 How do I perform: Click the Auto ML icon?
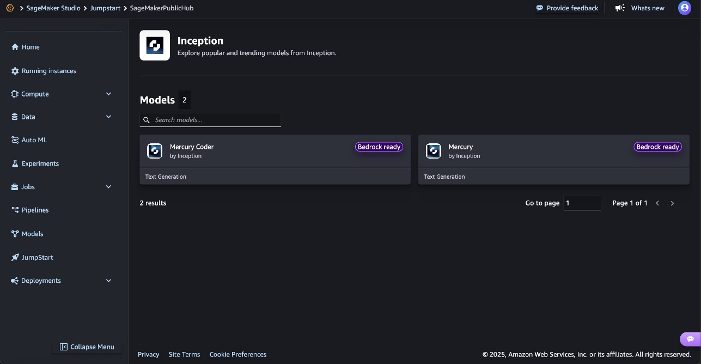15,140
